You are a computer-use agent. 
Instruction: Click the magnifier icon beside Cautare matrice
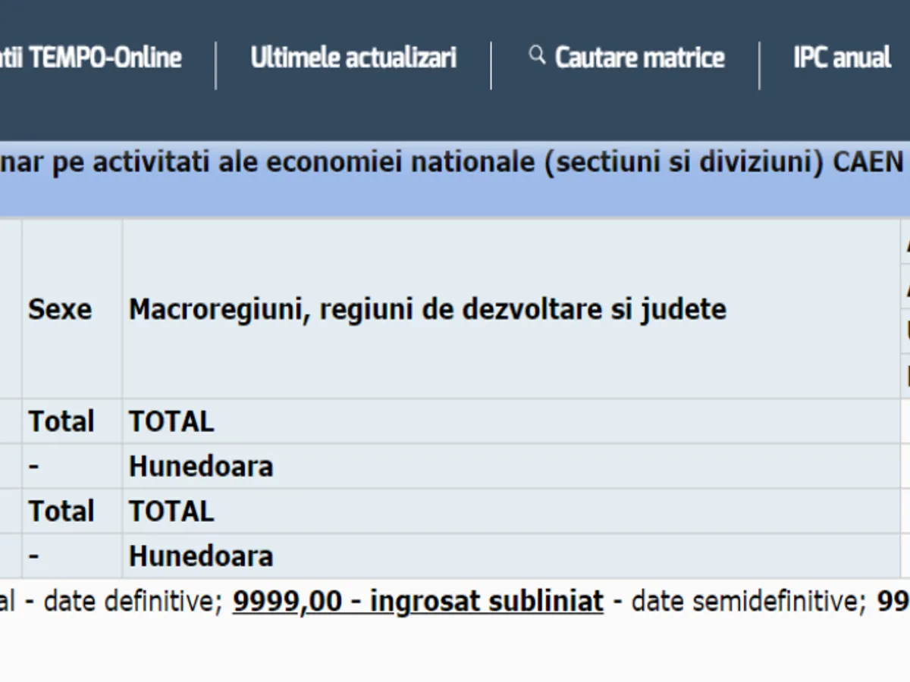537,55
